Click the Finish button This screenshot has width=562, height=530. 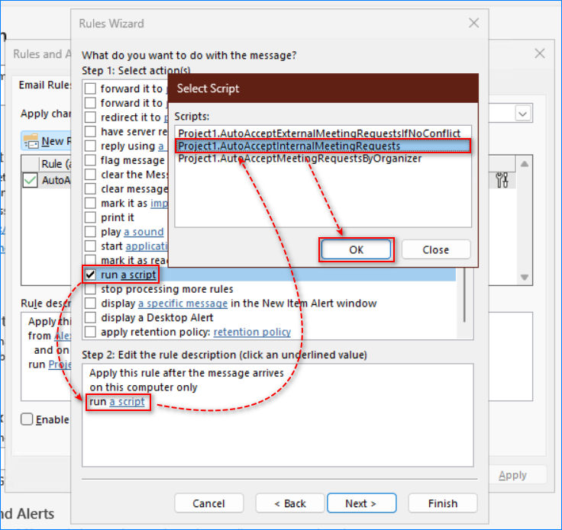point(443,503)
